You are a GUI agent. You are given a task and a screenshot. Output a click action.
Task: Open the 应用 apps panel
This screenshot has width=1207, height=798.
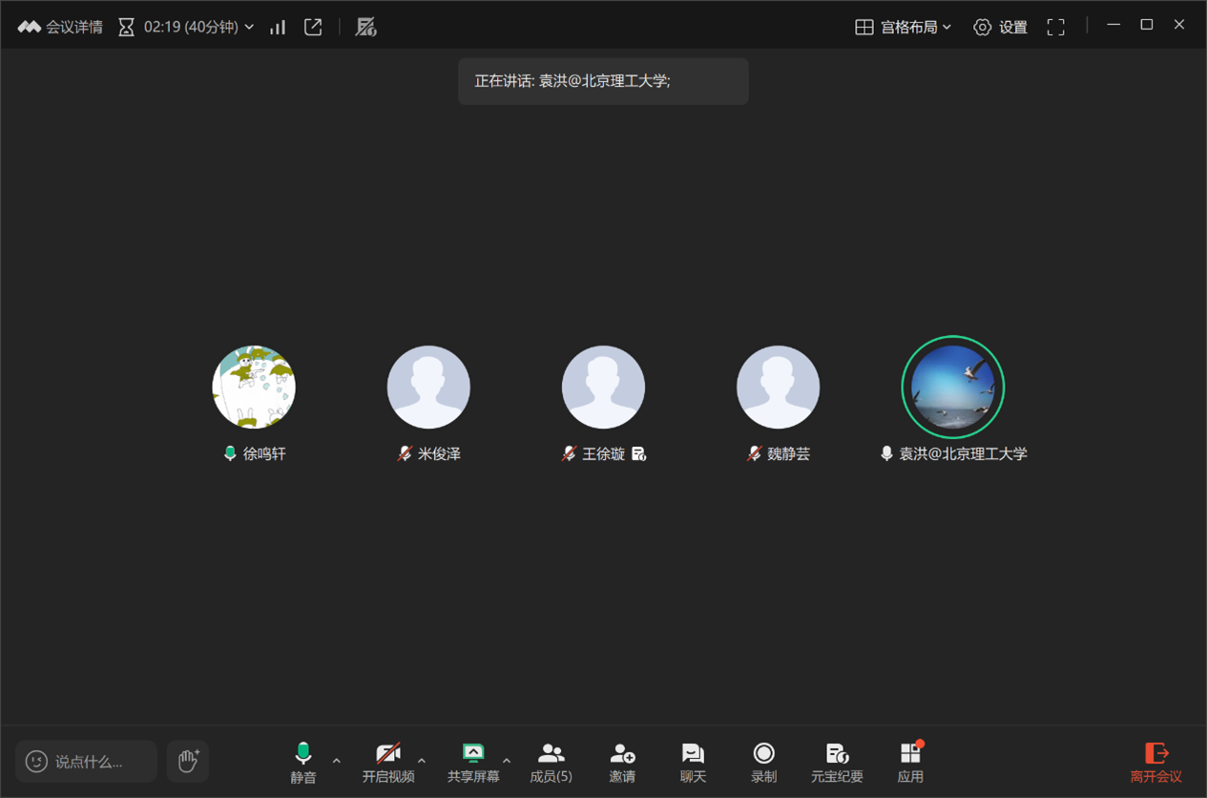point(910,763)
